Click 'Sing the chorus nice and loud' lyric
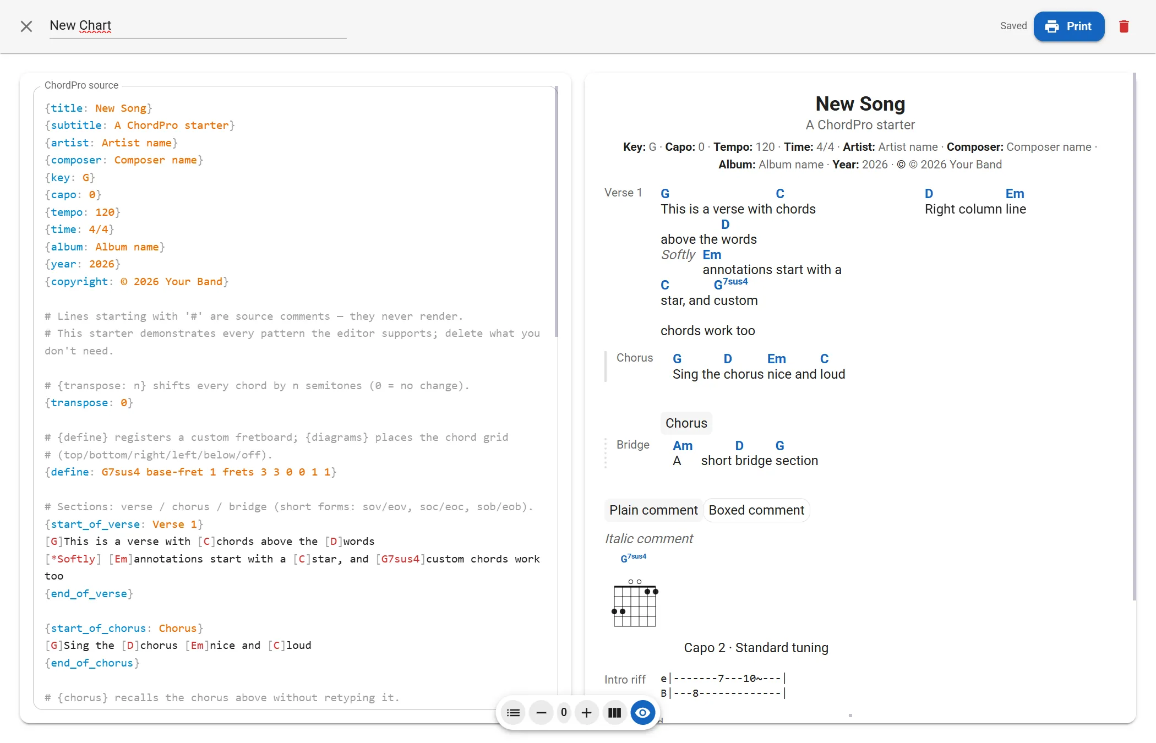 [759, 374]
